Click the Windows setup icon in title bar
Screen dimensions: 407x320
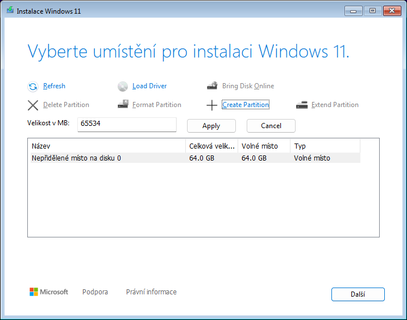(10, 10)
